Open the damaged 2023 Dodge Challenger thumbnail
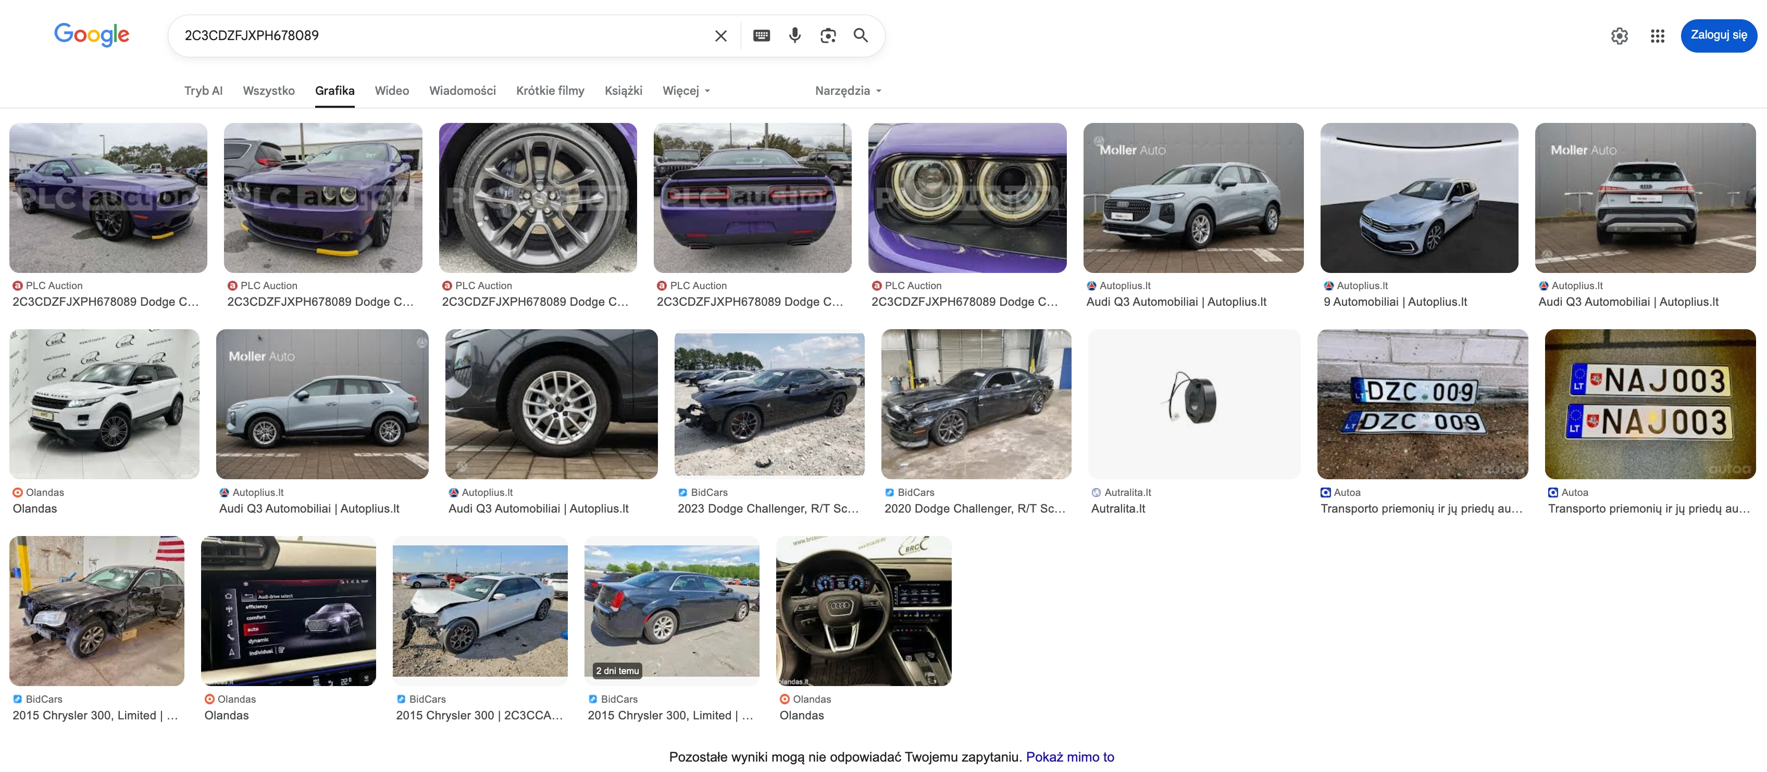 [769, 404]
